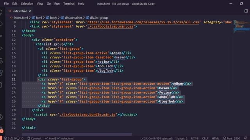This screenshot has height=140, width=250.
Task: Click "Fotima" in the anchor on line 24
Action: (x=165, y=93)
